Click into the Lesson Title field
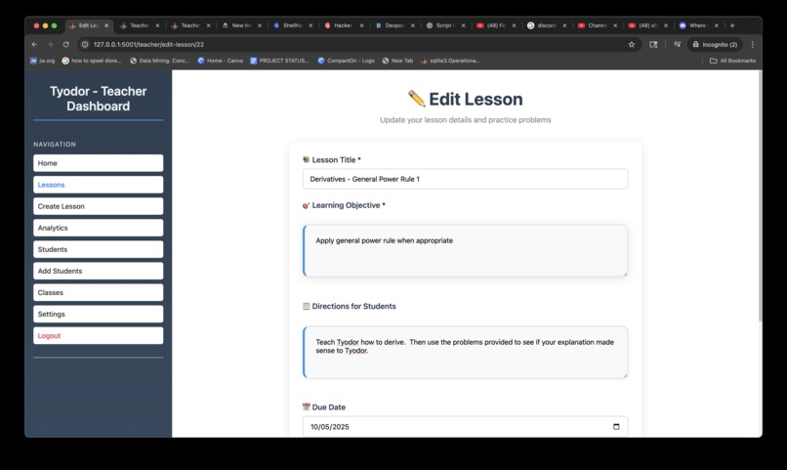Viewport: 787px width, 470px height. pos(466,179)
